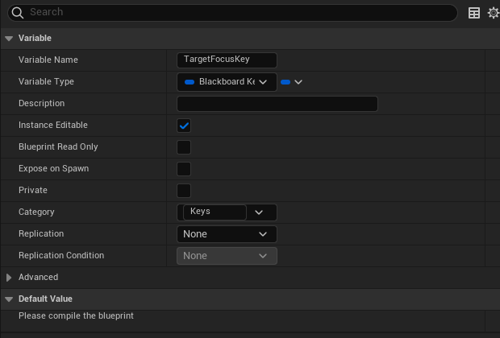Click the search magnifier icon
This screenshot has height=338, width=500.
[18, 13]
